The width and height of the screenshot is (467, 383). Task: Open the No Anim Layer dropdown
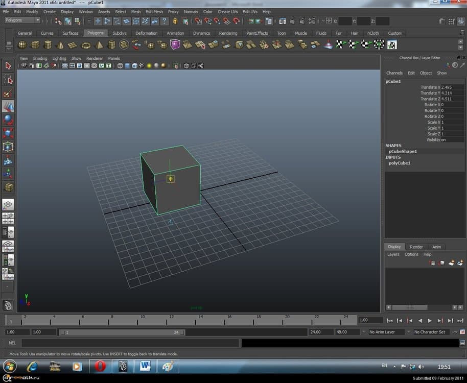click(x=386, y=332)
